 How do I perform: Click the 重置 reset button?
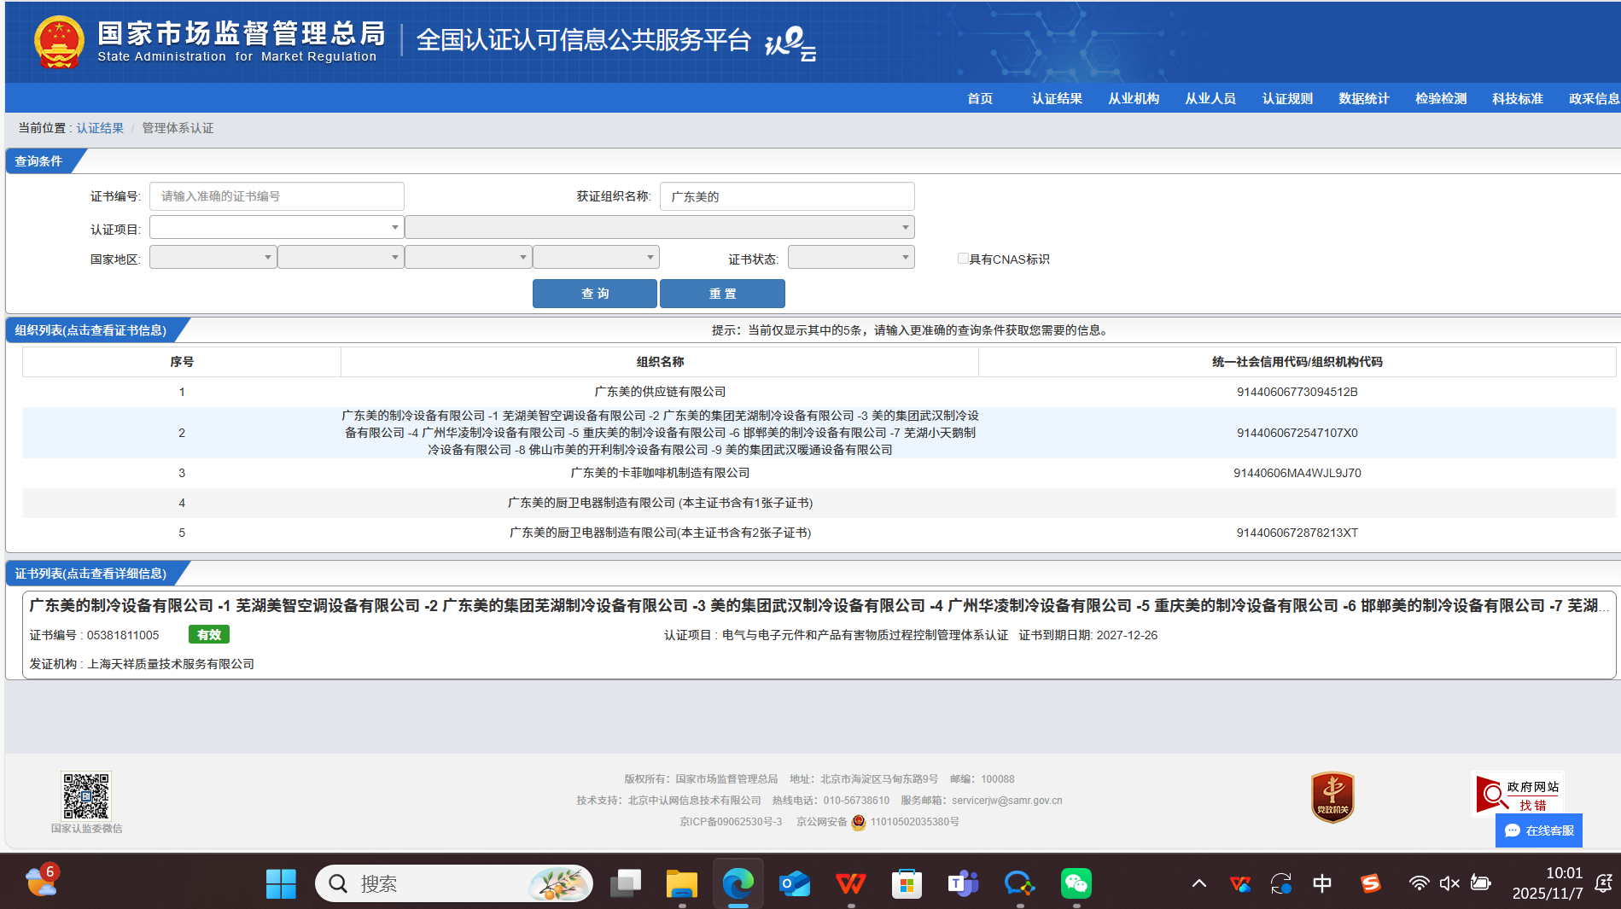point(722,294)
